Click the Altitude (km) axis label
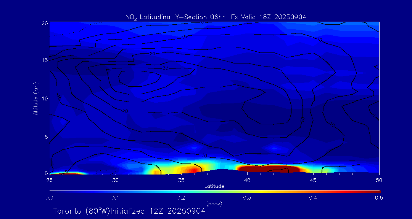 pyautogui.click(x=35, y=98)
